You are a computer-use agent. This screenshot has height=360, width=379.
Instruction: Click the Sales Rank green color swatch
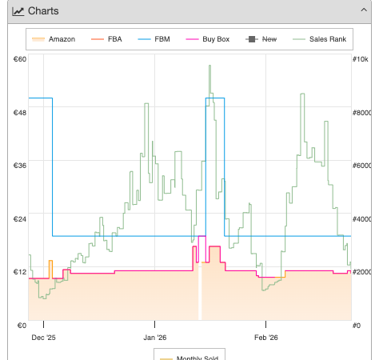click(x=299, y=39)
